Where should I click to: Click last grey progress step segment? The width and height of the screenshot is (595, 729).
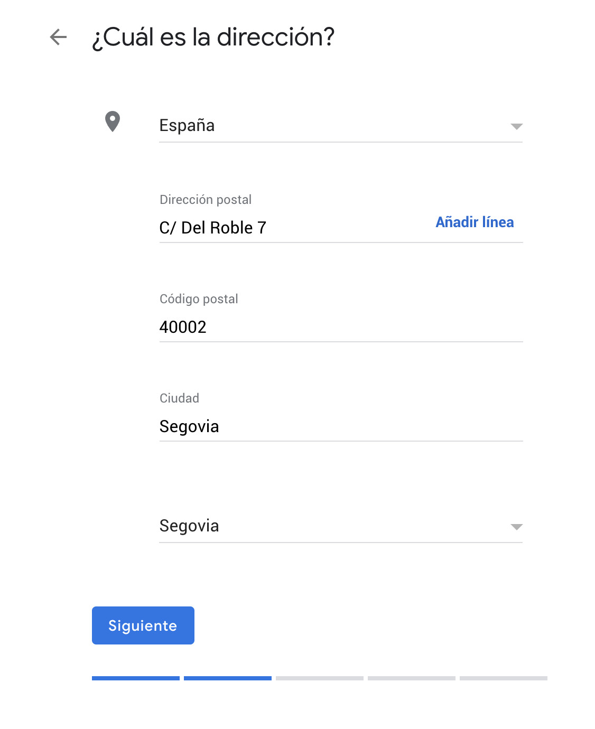504,678
